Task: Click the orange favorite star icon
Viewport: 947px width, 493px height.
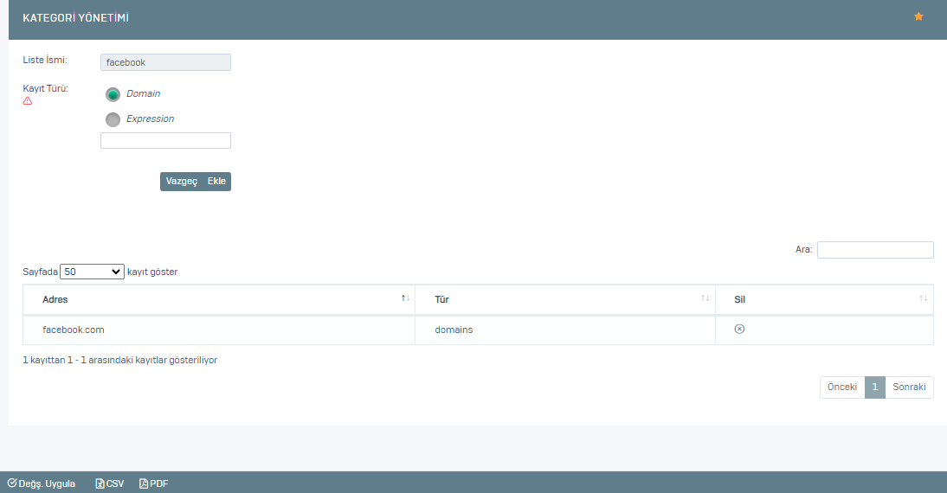Action: pos(918,17)
